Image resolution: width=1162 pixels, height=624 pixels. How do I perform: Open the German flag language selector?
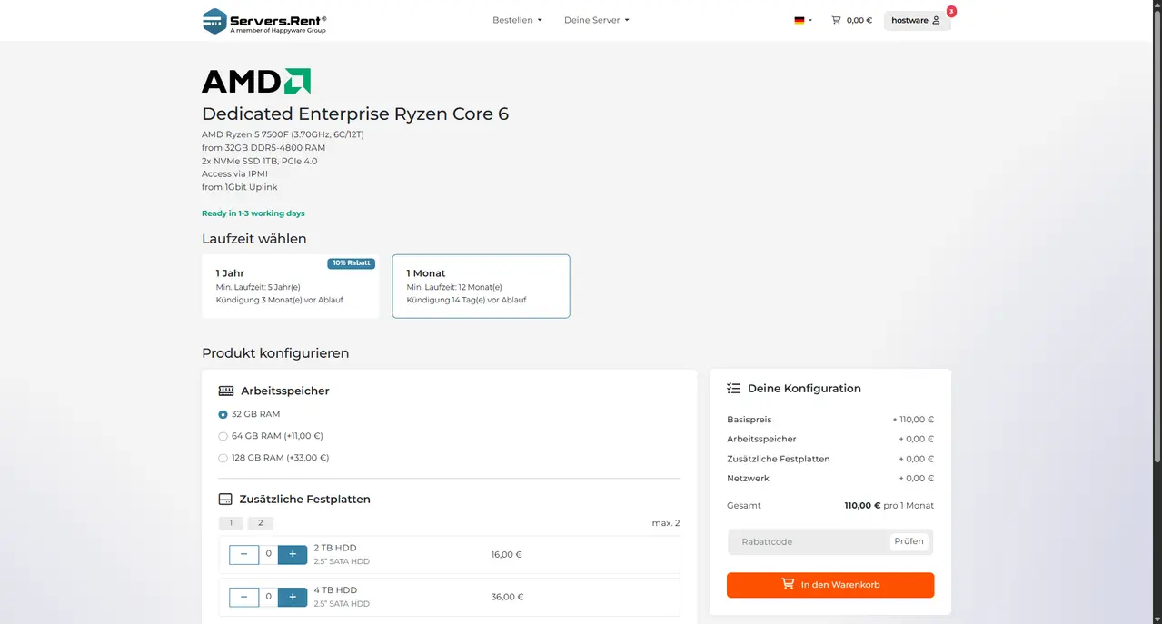point(803,20)
